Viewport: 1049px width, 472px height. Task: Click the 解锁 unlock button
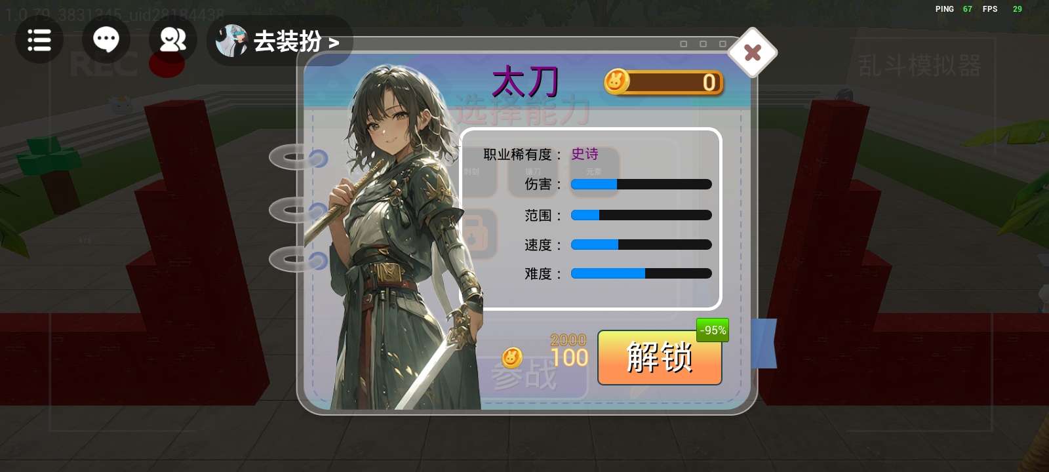point(660,357)
